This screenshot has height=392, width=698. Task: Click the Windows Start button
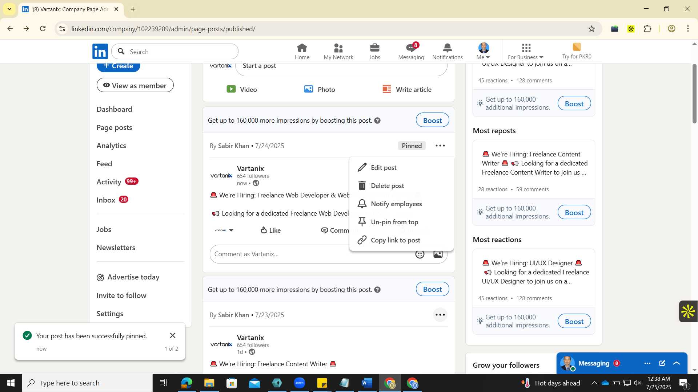[x=11, y=383]
